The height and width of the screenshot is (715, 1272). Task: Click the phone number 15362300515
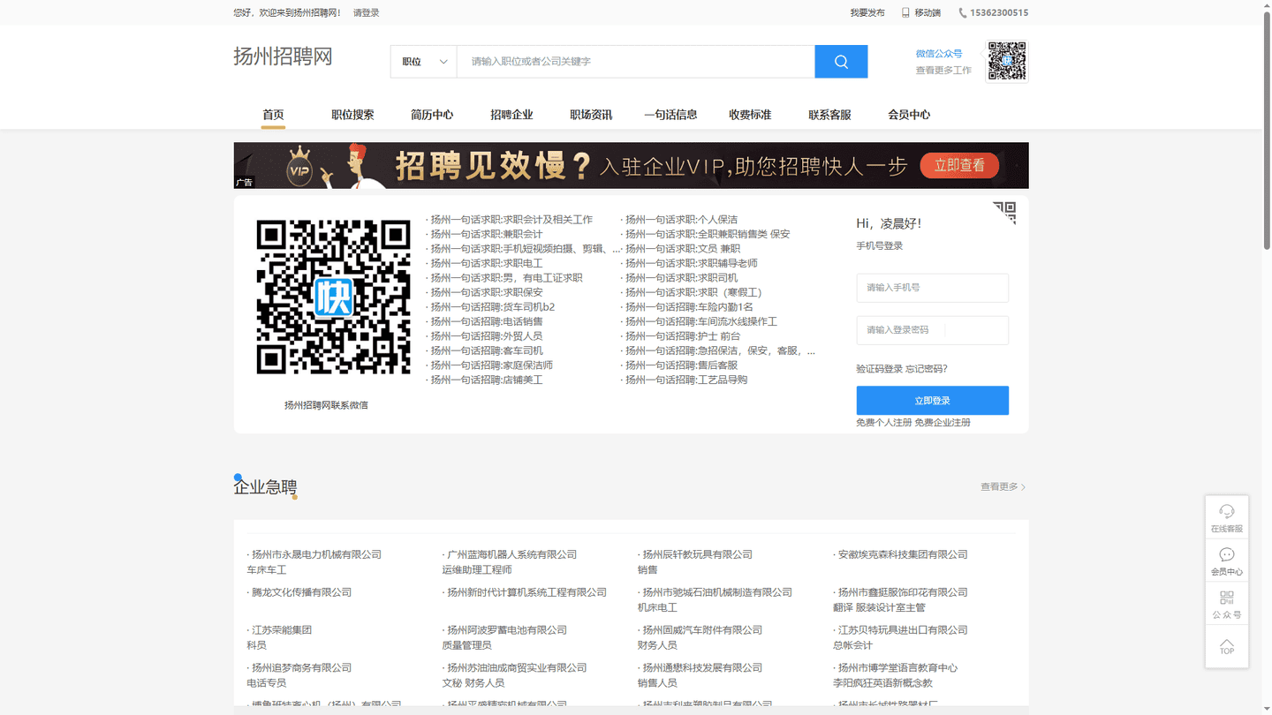tap(998, 12)
